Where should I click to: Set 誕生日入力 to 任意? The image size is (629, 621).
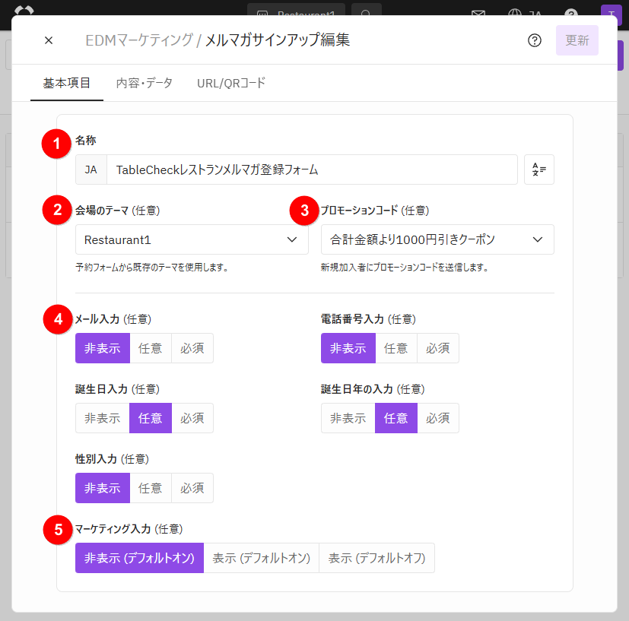[x=151, y=418]
